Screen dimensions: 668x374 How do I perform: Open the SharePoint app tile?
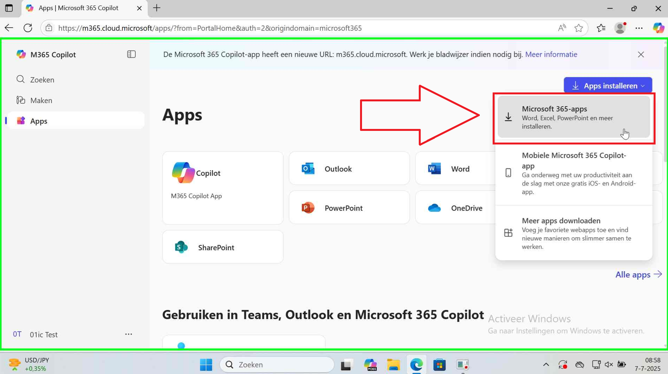point(222,247)
